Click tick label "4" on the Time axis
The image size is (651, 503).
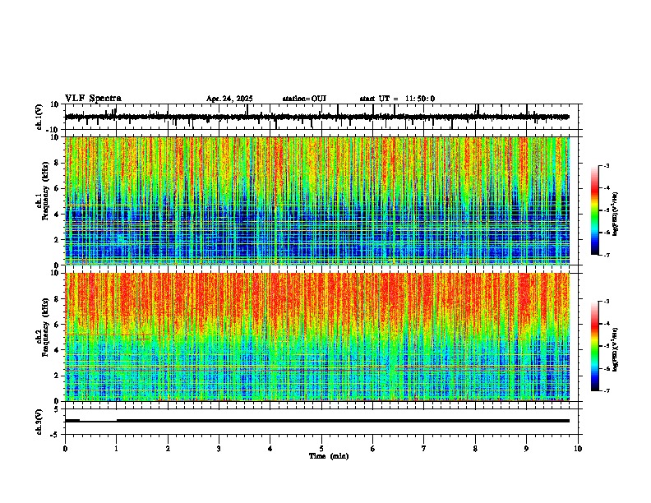click(270, 449)
